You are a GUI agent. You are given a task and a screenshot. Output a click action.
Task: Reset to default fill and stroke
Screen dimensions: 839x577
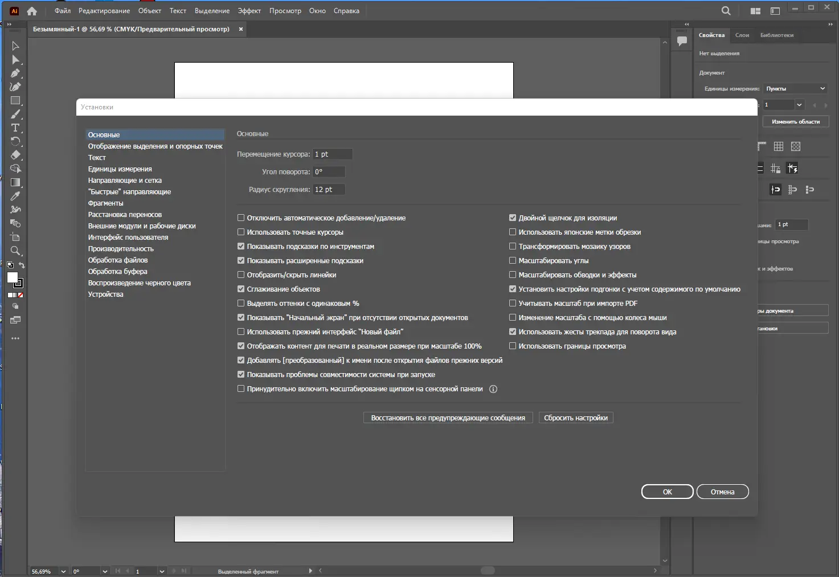point(10,265)
